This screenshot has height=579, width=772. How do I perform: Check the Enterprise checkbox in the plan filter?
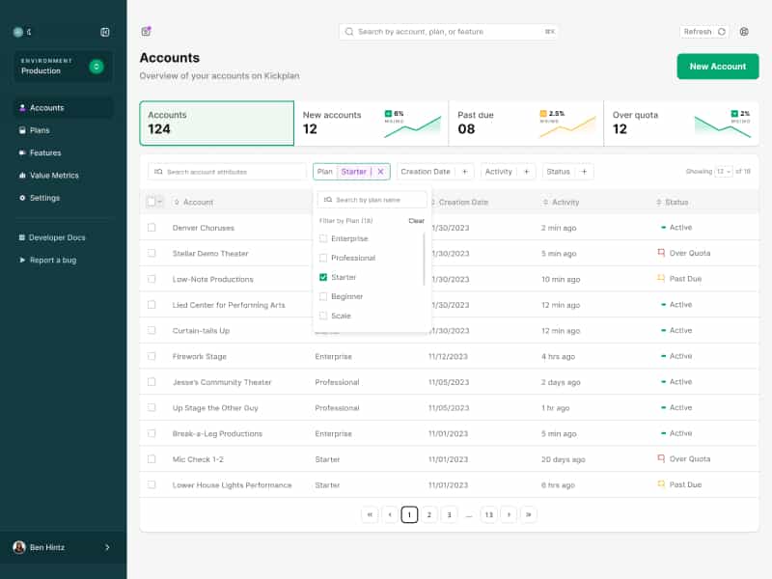pyautogui.click(x=323, y=238)
